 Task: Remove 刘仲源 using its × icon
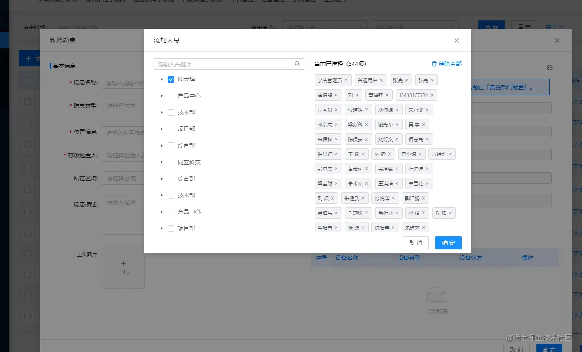coord(397,110)
